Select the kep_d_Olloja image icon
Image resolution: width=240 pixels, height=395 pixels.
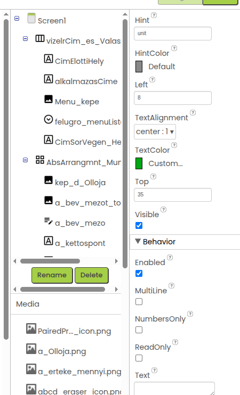49,180
